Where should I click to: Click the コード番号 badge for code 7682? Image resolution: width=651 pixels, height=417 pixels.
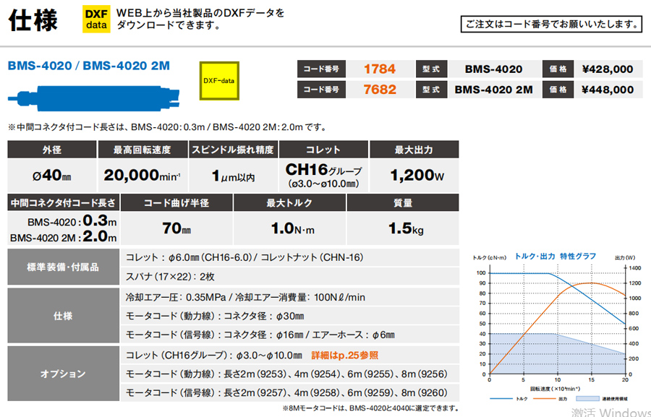[320, 89]
